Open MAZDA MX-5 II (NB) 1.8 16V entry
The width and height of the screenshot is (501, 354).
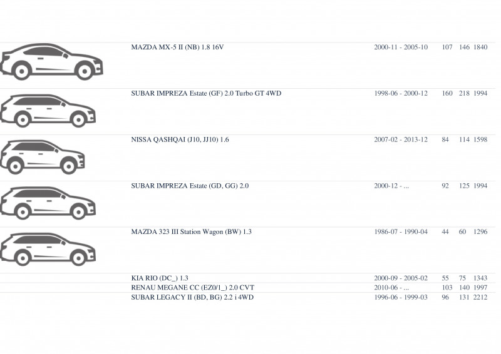click(177, 48)
